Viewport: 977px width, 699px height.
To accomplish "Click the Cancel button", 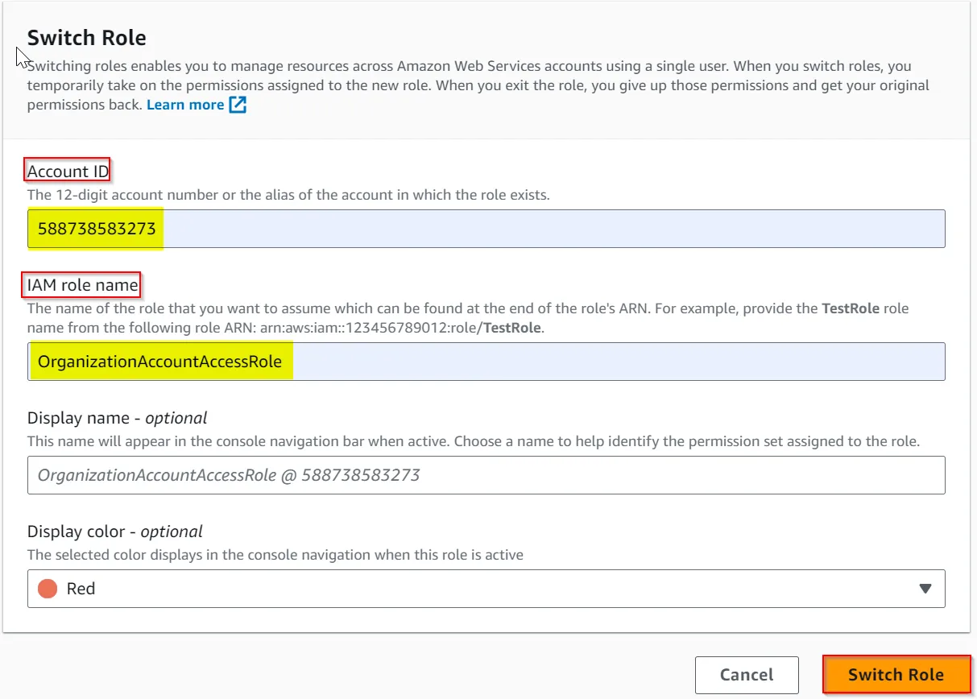I will click(747, 675).
